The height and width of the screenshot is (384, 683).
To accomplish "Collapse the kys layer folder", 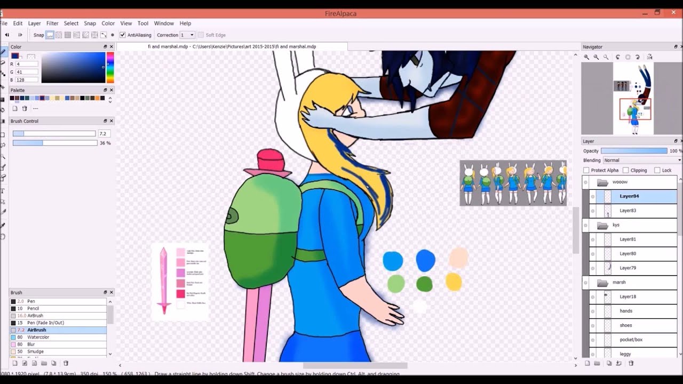I will click(602, 225).
